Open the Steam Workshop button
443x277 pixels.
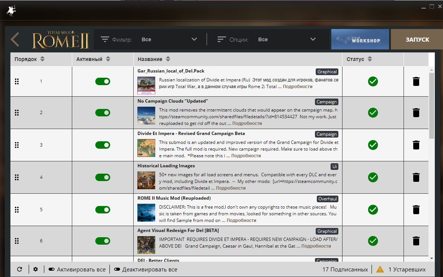coord(360,39)
